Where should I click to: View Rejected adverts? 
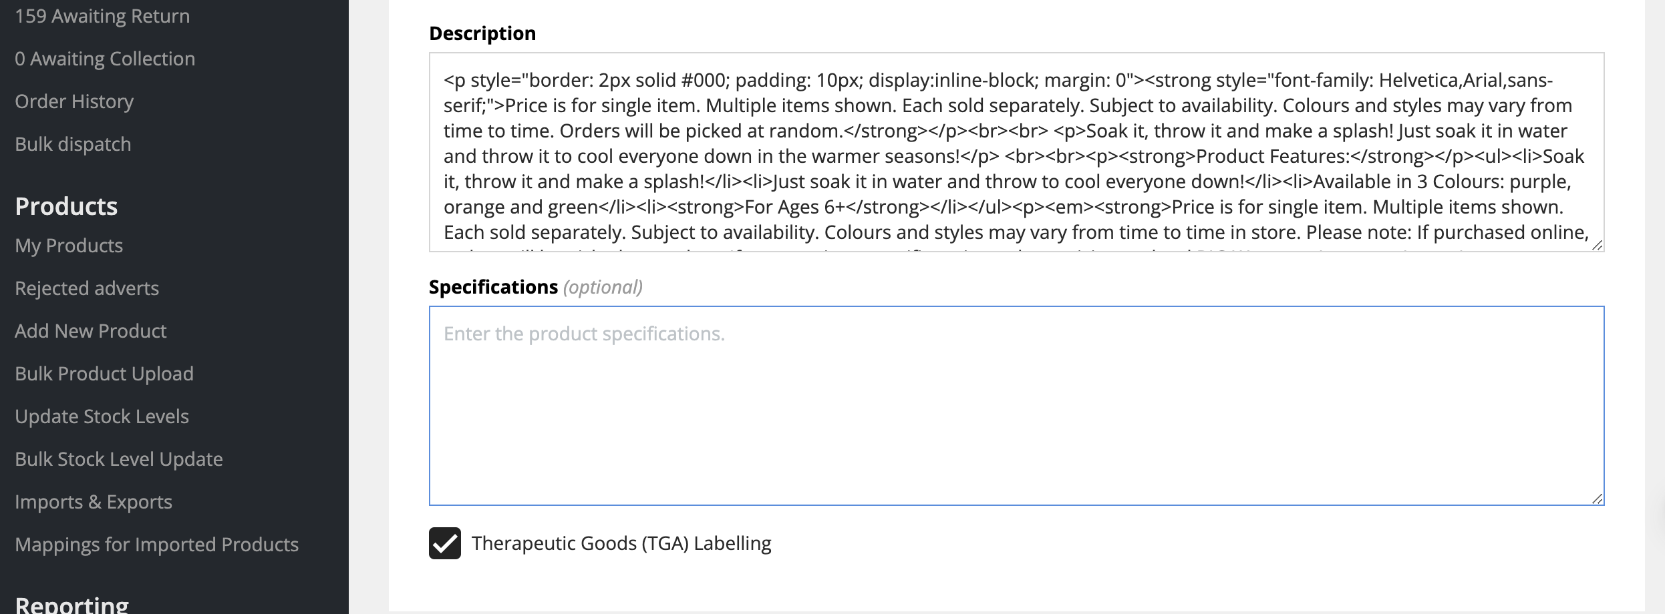coord(87,288)
